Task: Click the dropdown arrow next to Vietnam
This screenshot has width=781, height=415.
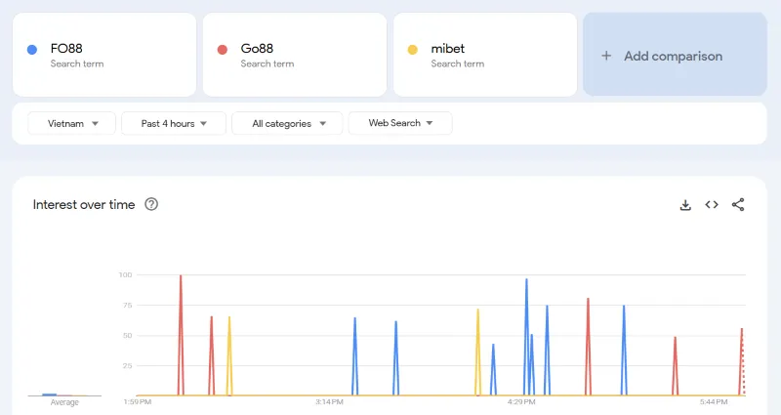Action: (95, 124)
